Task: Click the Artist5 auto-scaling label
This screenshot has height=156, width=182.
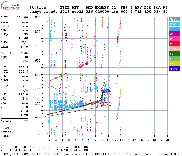Action: point(7,132)
